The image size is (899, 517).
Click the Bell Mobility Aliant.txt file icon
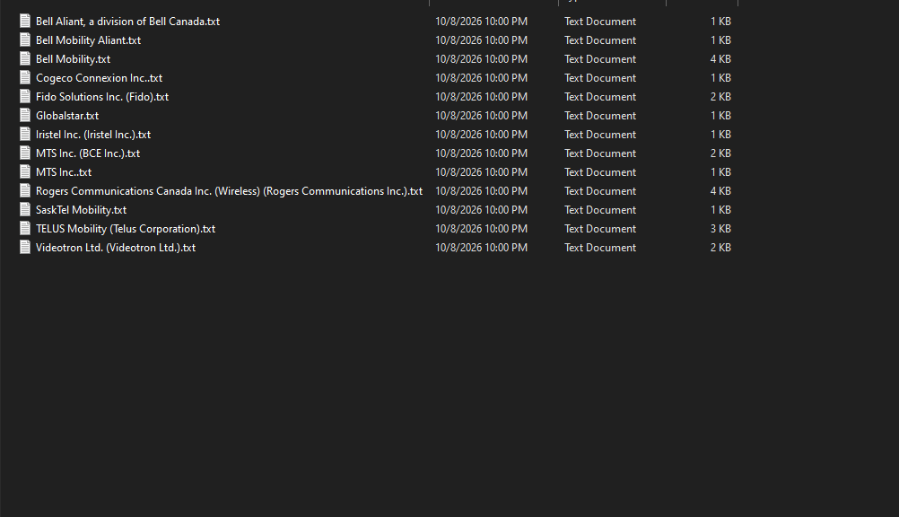[x=25, y=40]
